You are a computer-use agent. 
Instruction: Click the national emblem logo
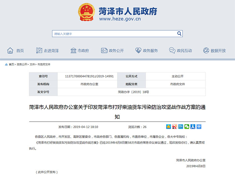coord(87,13)
